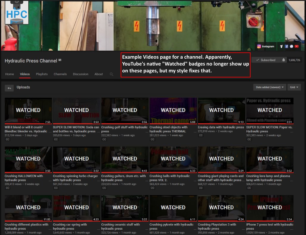Open the channel's Facebook page icon
This screenshot has width=306, height=235.
286,46
